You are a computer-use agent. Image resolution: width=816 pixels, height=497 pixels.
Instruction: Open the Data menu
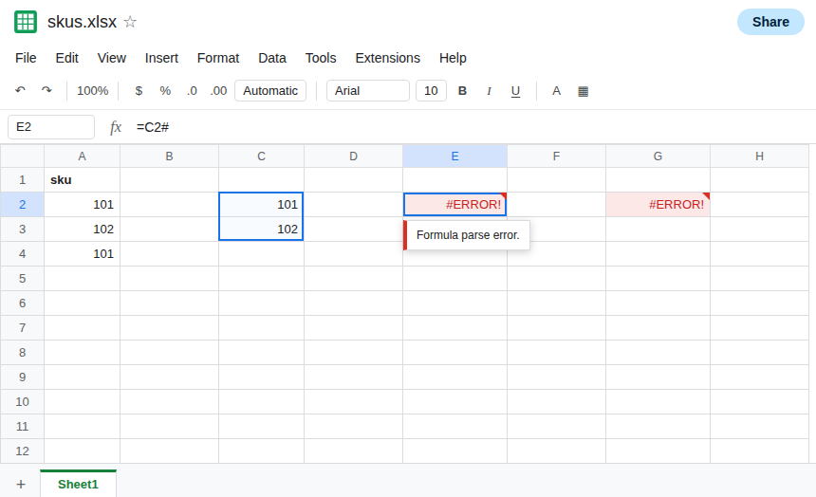(272, 58)
